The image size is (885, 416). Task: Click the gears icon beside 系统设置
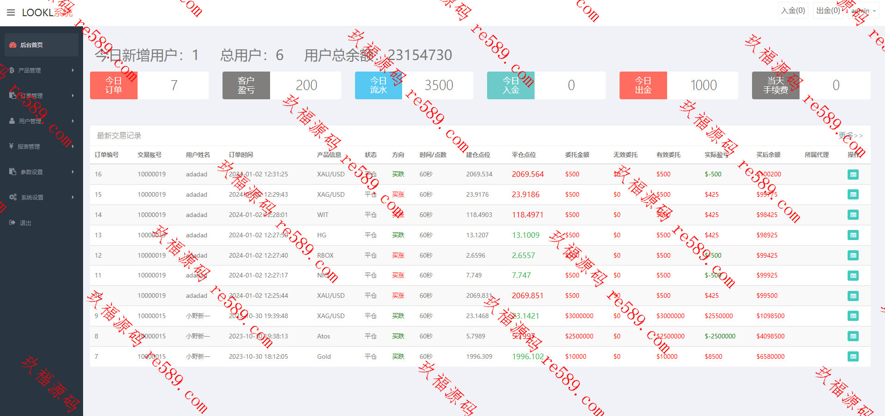[13, 197]
